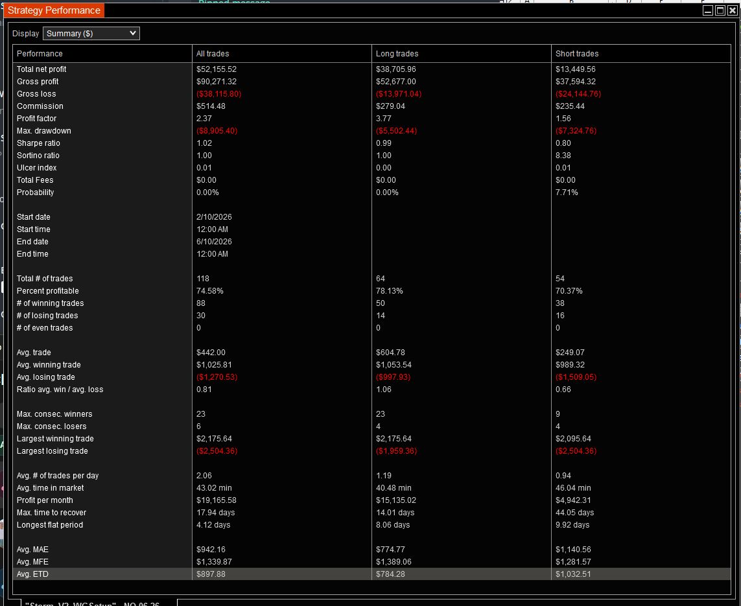Click the Sharpe ratio row label
741x606 pixels.
(38, 143)
